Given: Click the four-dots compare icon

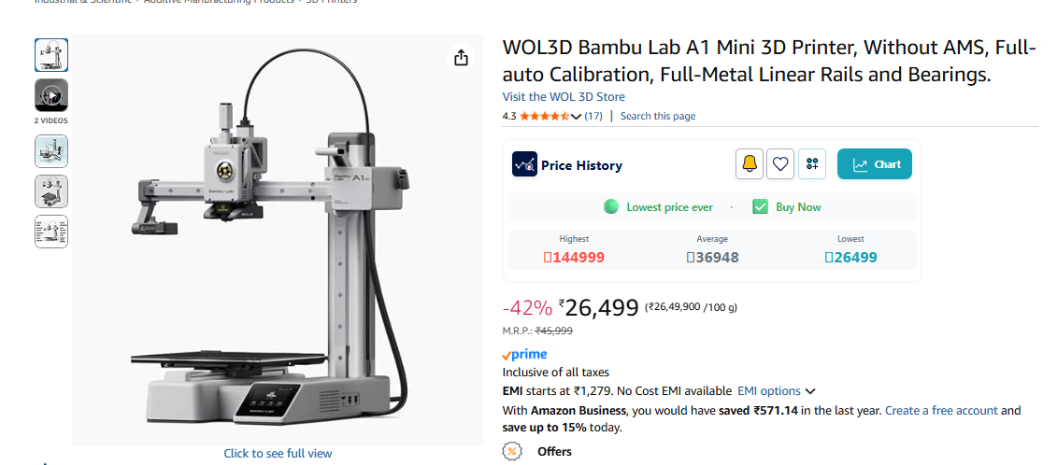Looking at the screenshot, I should point(812,164).
